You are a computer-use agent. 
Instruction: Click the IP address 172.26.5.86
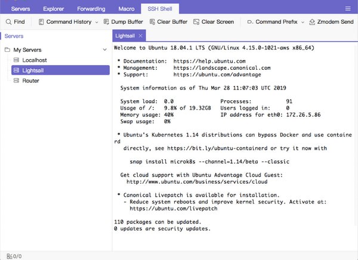(x=303, y=115)
